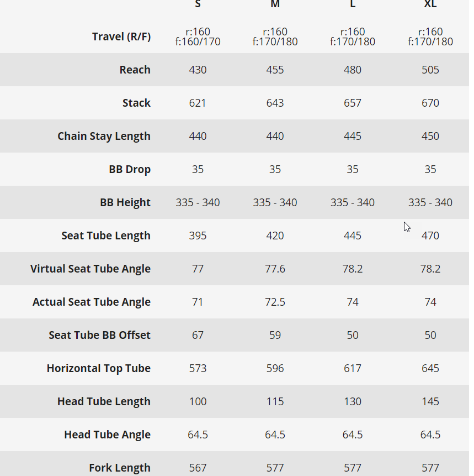Image resolution: width=474 pixels, height=476 pixels.
Task: Select BB Height value for size L
Action: click(x=353, y=202)
